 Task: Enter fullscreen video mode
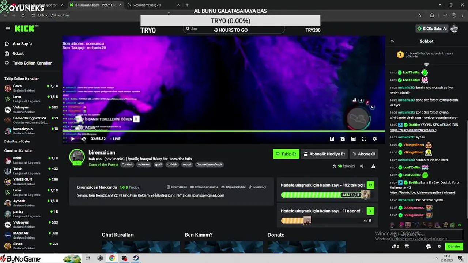pos(364,139)
